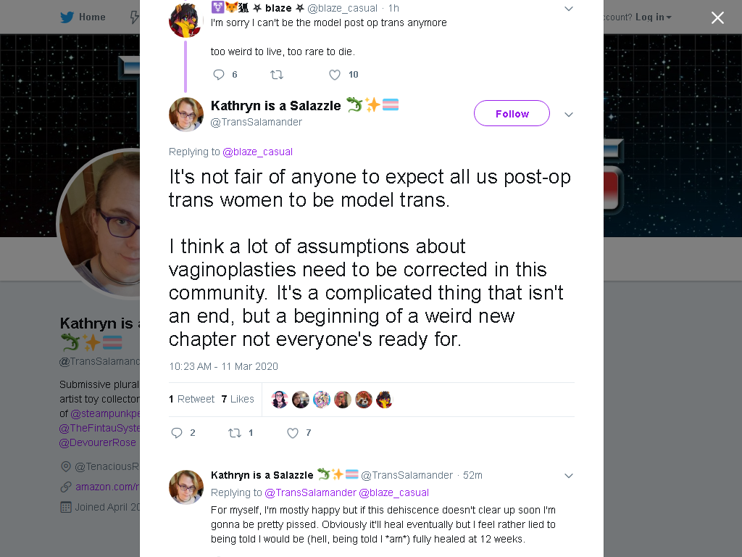Click the reply icon on blaze's tweet
The image size is (742, 557).
[x=218, y=75]
